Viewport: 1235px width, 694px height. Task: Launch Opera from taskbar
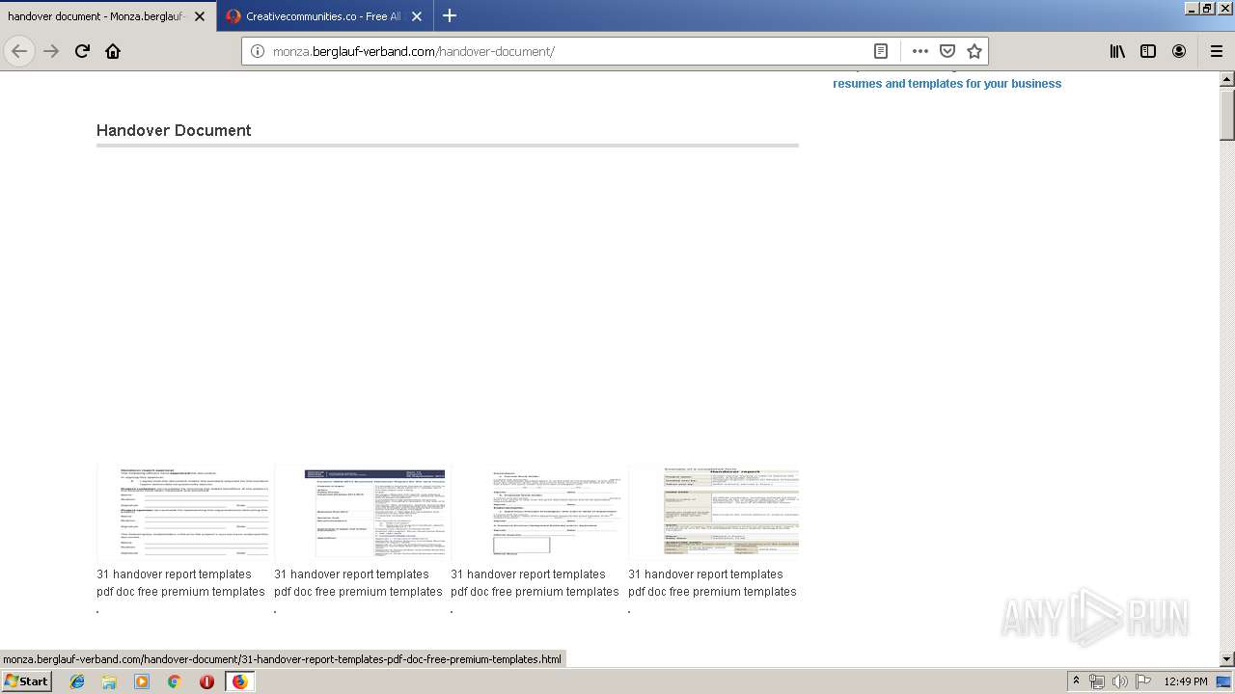point(206,681)
